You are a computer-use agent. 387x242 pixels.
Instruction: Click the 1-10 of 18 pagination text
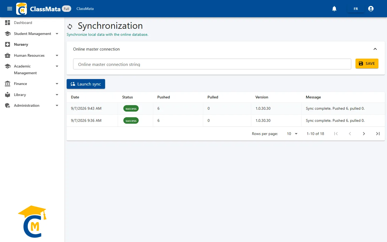click(x=315, y=134)
